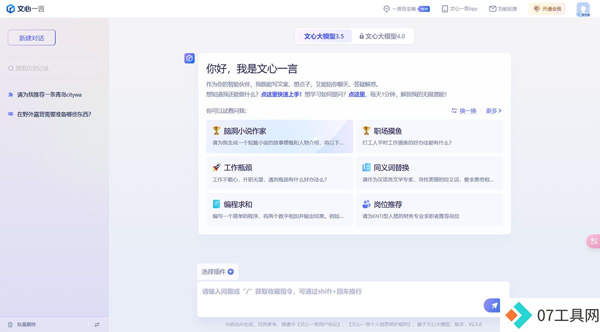Click the 新建对话 button
Screen dimensions: 600x332
(x=31, y=38)
